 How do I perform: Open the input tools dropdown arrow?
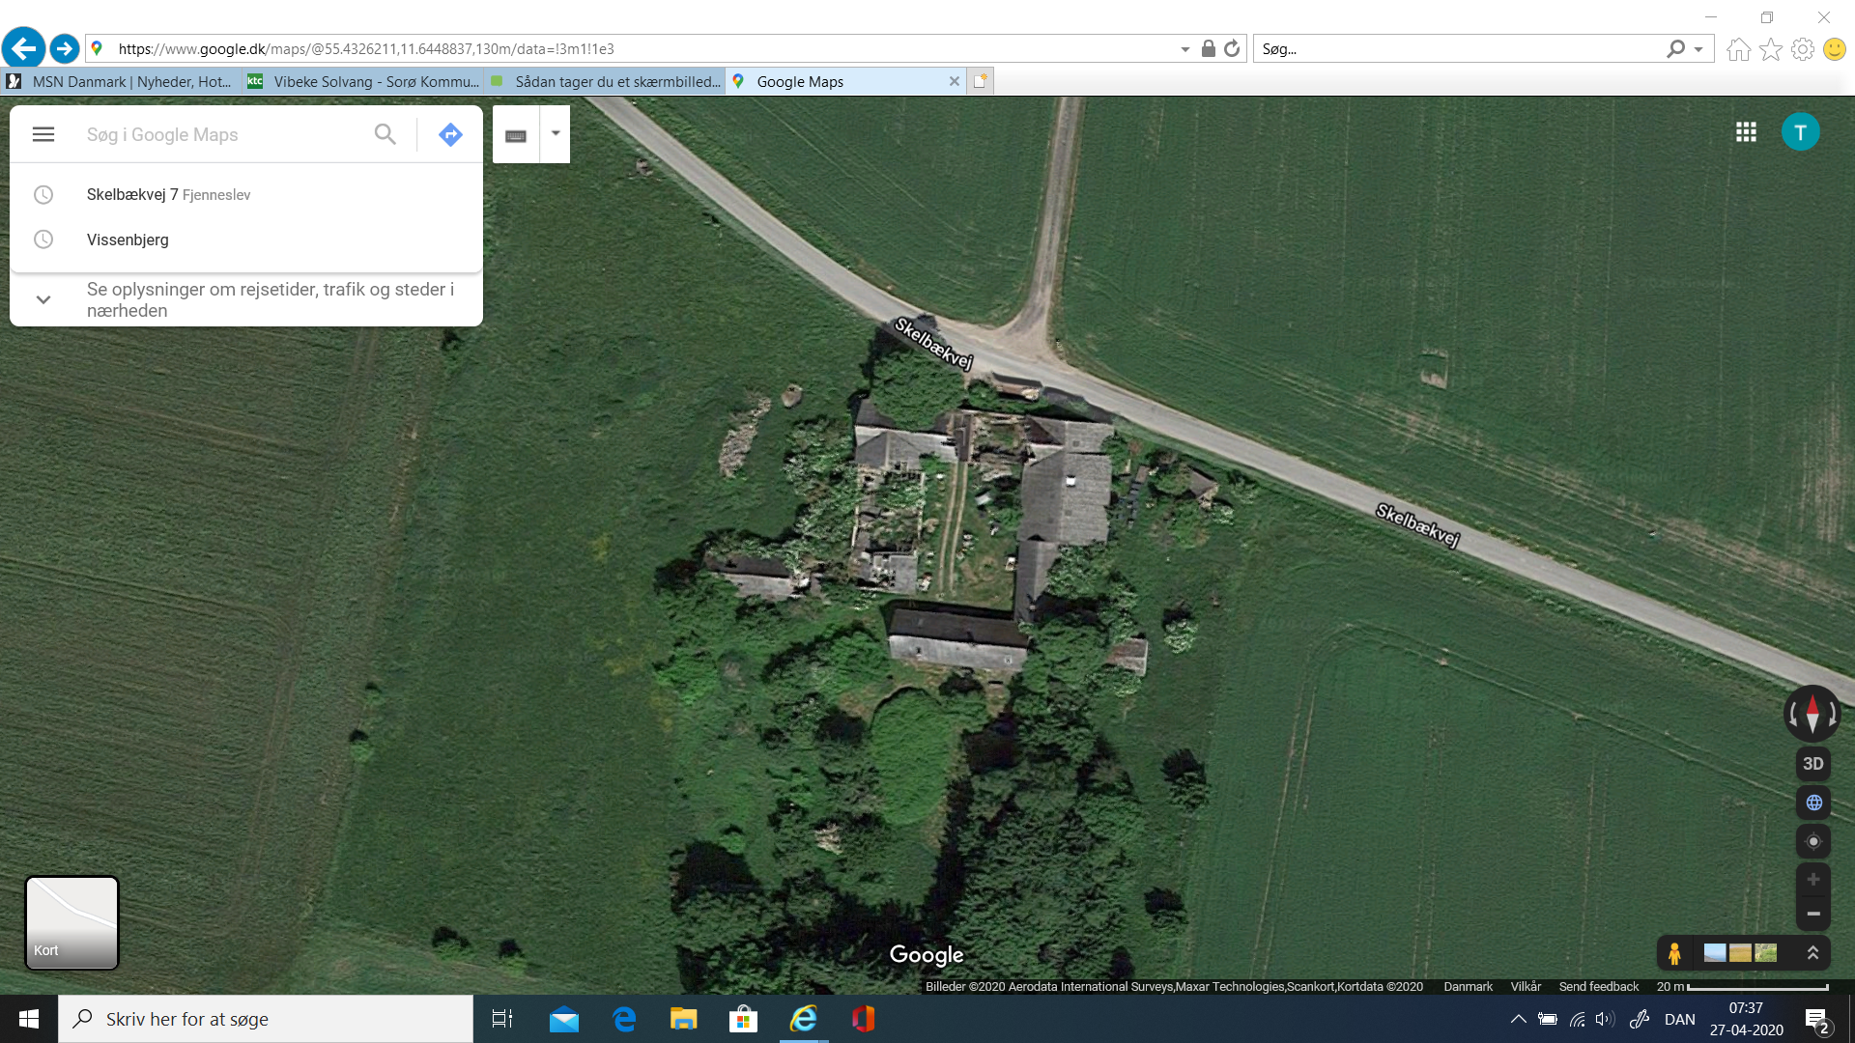(556, 134)
